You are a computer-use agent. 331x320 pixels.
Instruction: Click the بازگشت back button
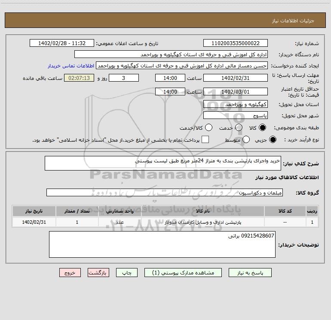pyautogui.click(x=98, y=273)
